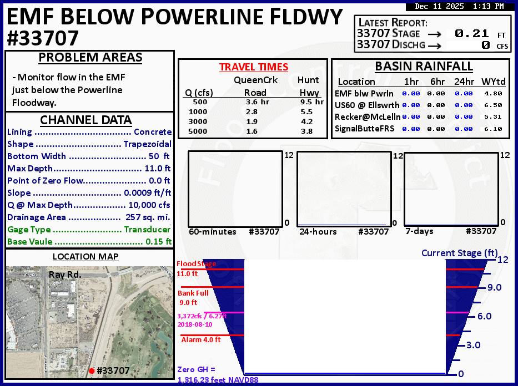Click the Gage Type Transducer row
Screen dimensions: 518x386
coord(89,230)
